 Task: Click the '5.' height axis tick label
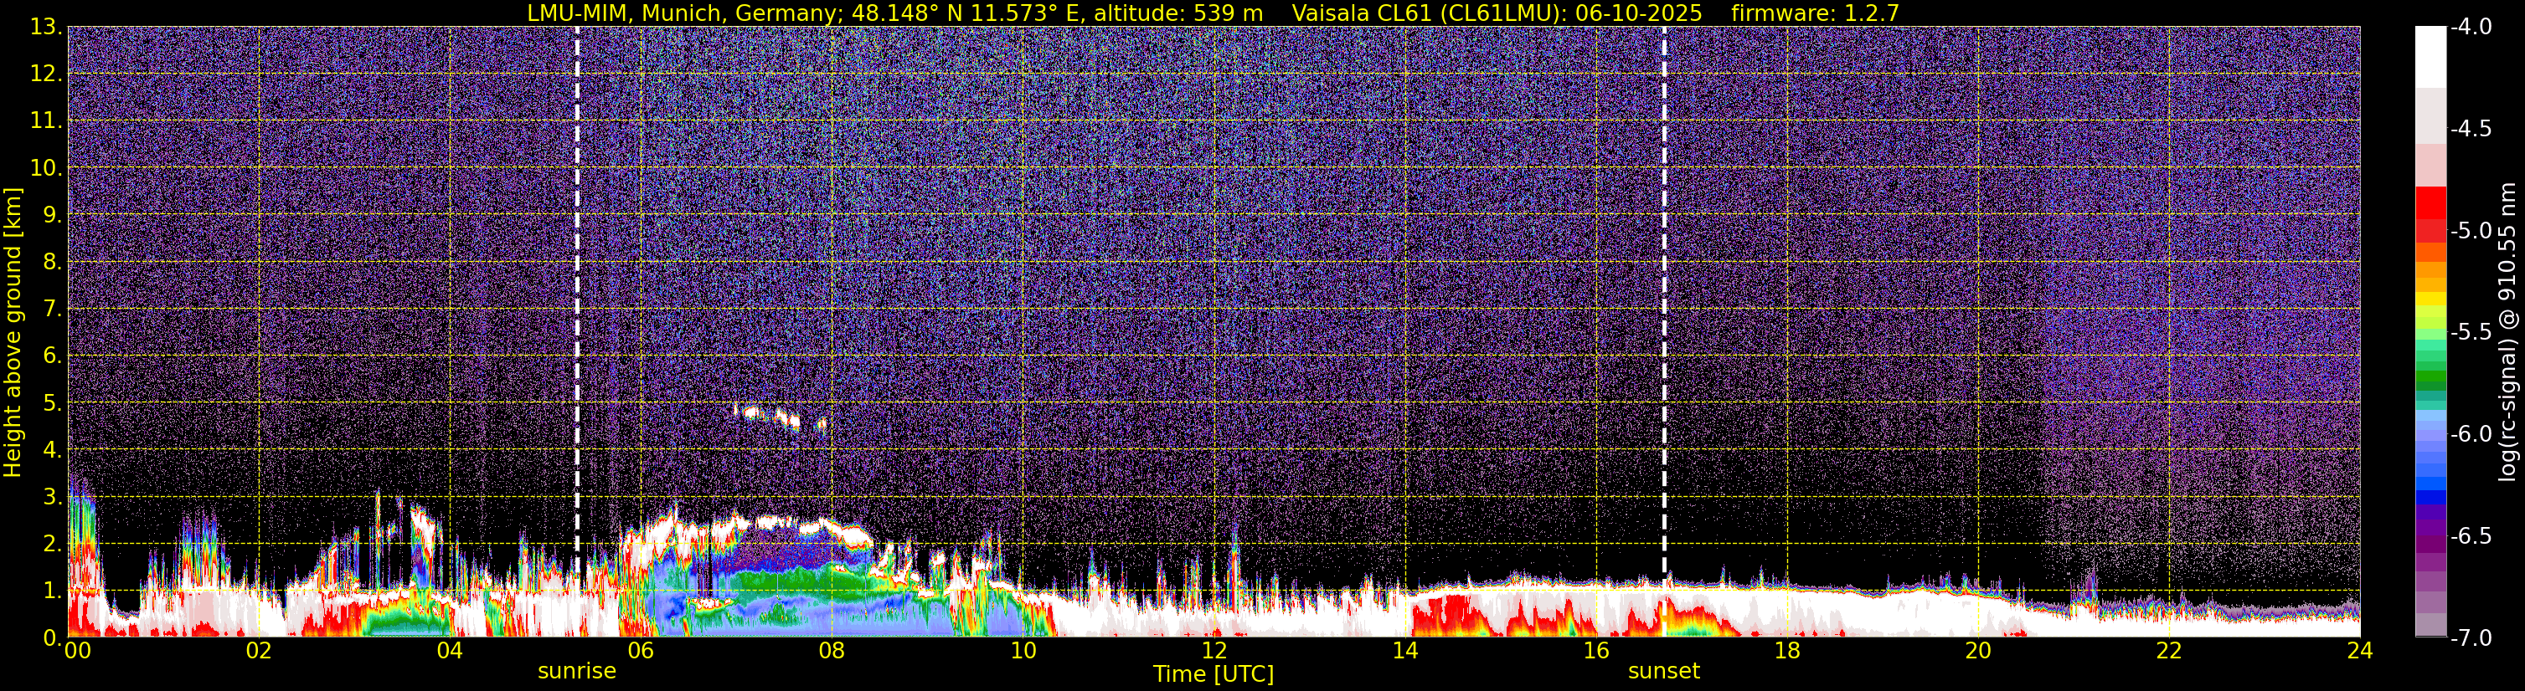point(52,403)
